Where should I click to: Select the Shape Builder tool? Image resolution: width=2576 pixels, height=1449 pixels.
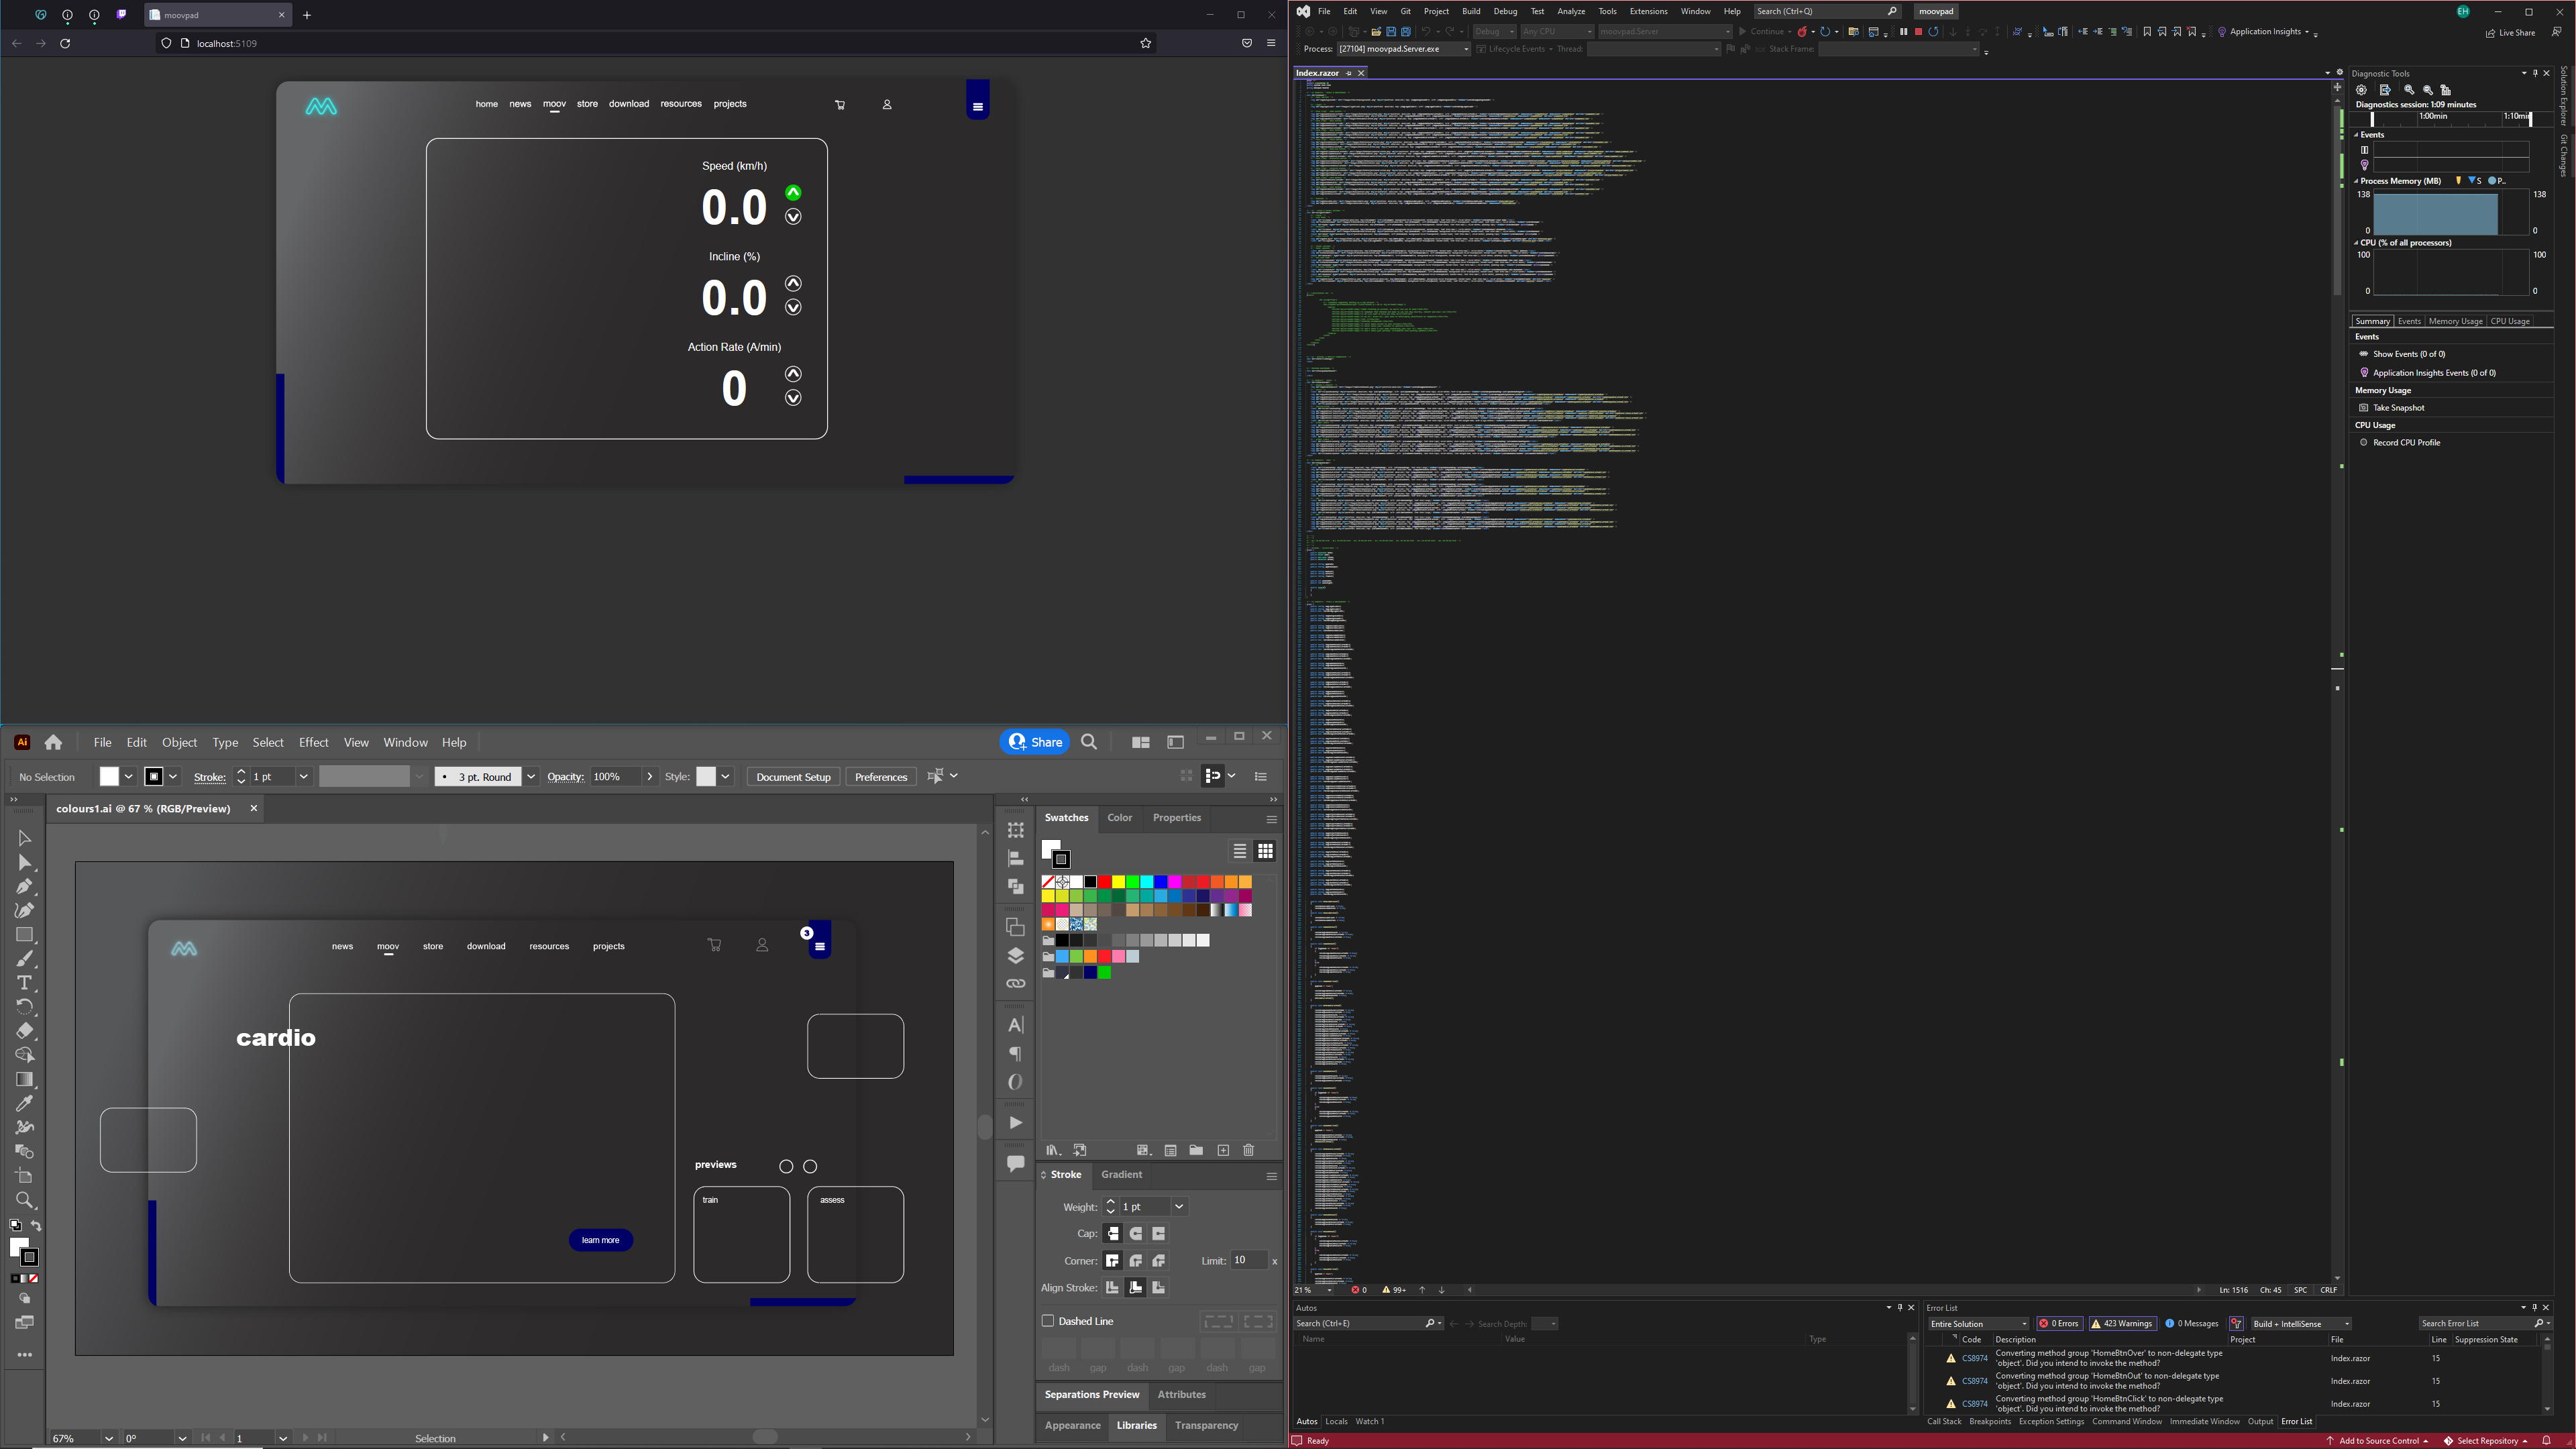25,1055
